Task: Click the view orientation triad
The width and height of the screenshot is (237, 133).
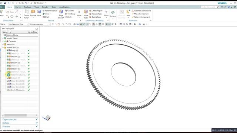Action: 47,118
